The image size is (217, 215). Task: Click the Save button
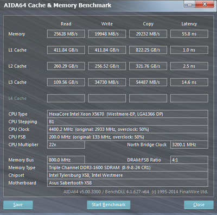pos(18,205)
